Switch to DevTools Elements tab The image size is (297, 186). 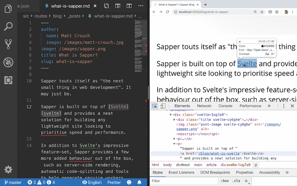coord(182,106)
